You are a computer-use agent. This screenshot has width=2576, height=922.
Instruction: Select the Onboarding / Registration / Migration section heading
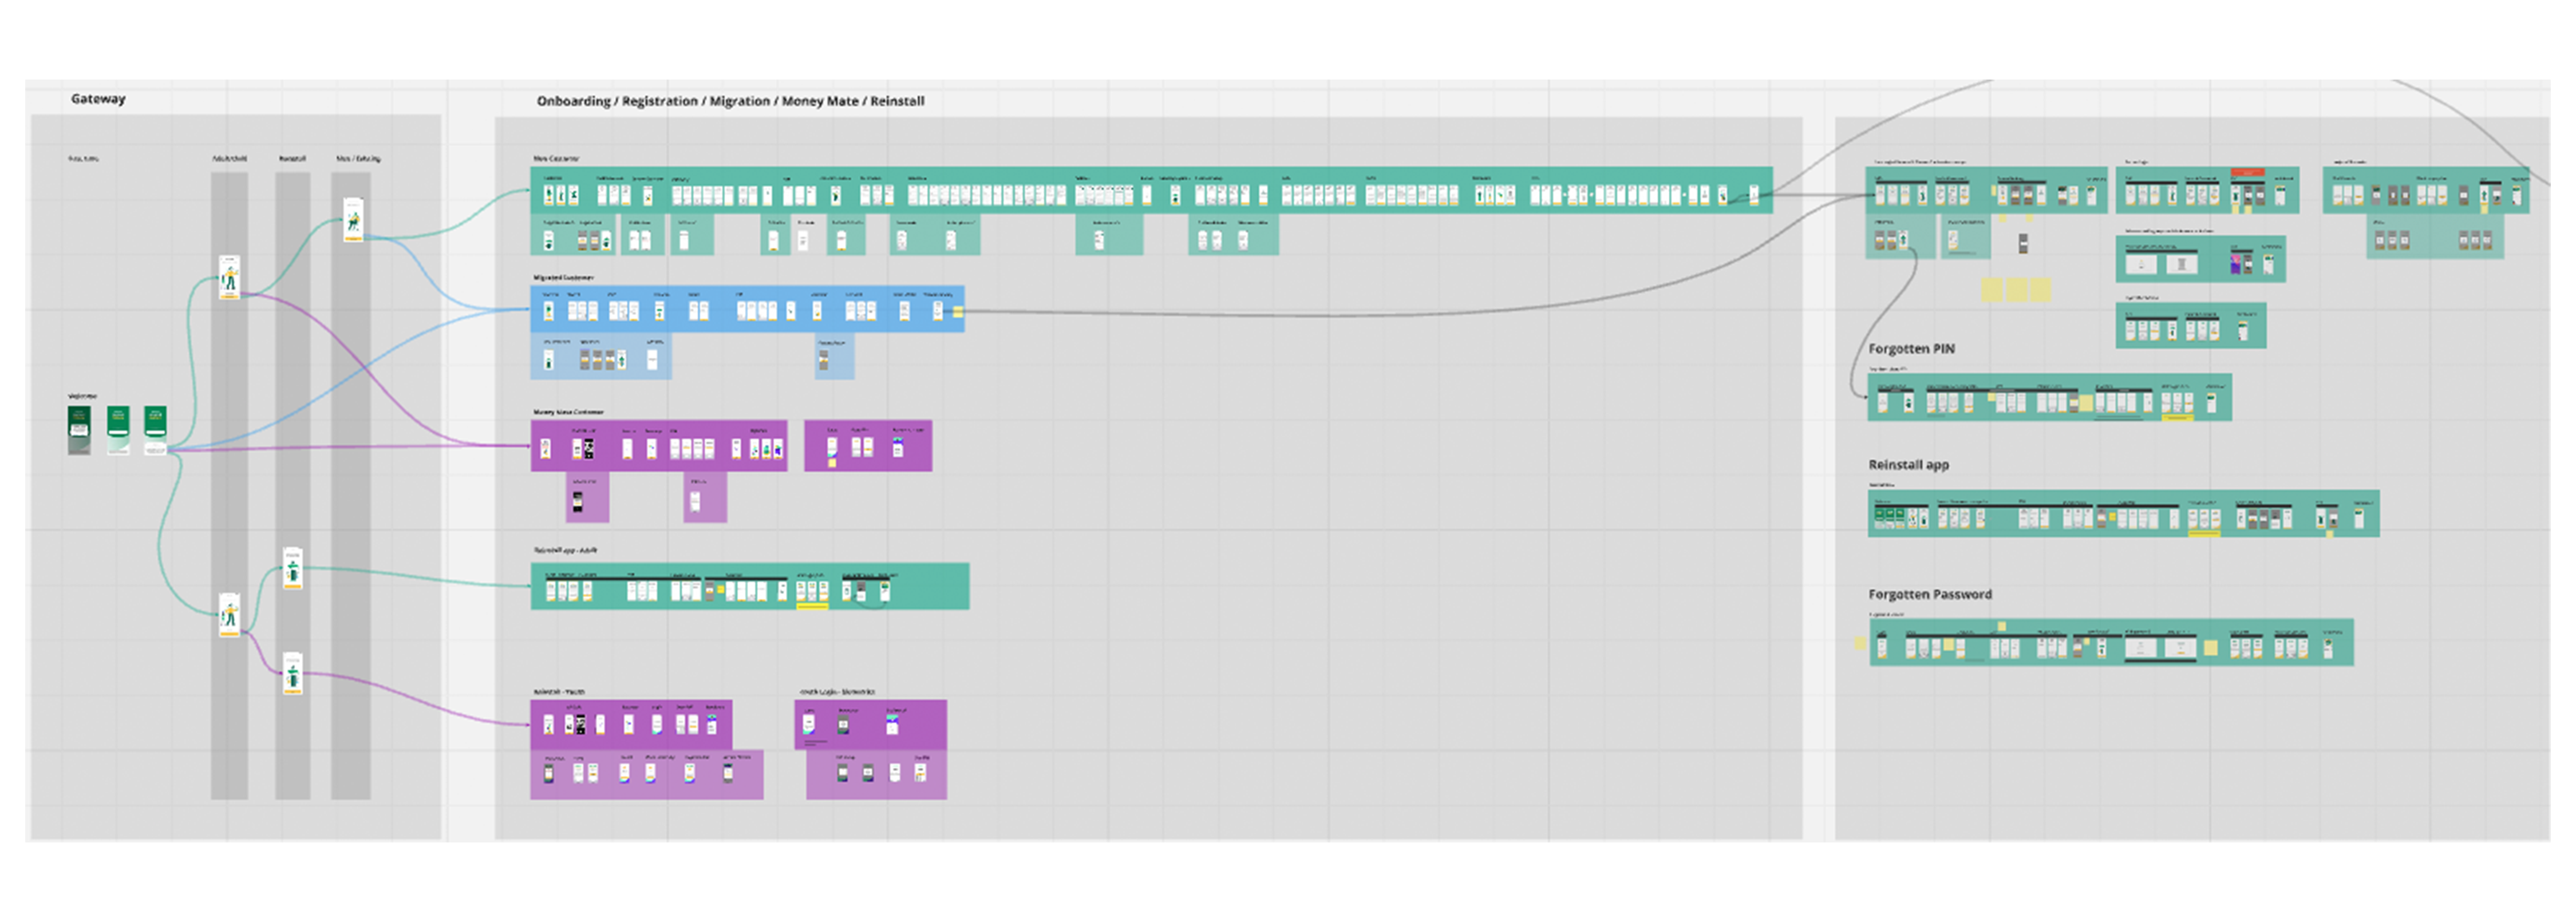click(730, 101)
